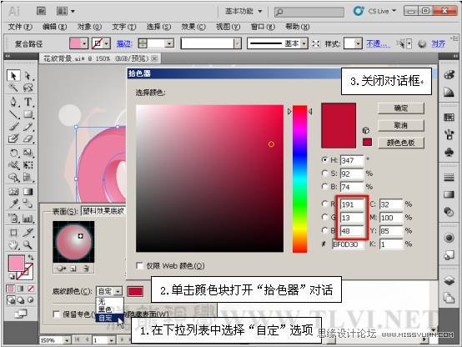The width and height of the screenshot is (462, 347).
Task: Select the S saturation radio button
Action: [325, 173]
